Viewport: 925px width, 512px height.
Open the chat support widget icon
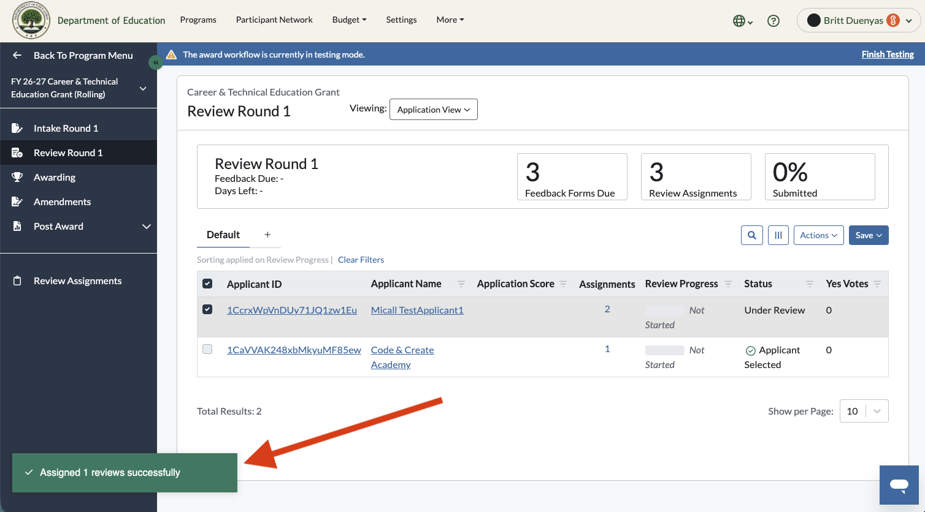[899, 485]
